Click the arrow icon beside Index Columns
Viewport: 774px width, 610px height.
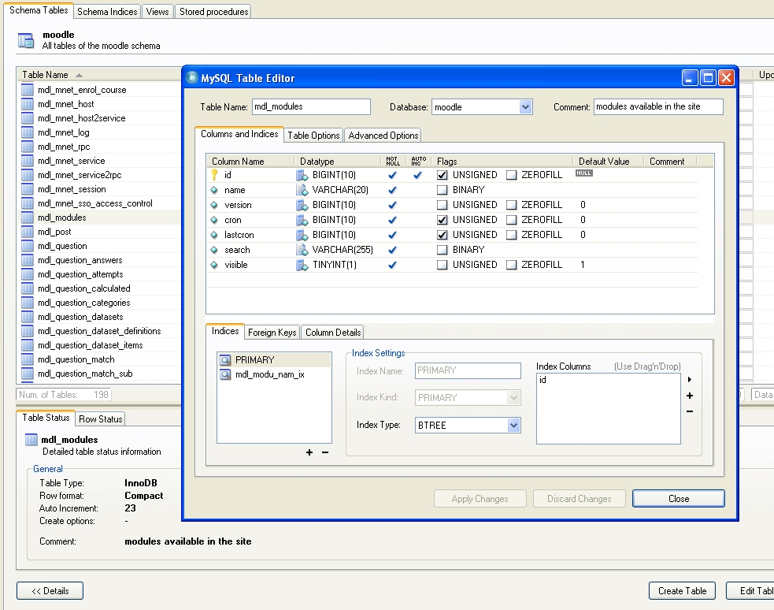[690, 379]
